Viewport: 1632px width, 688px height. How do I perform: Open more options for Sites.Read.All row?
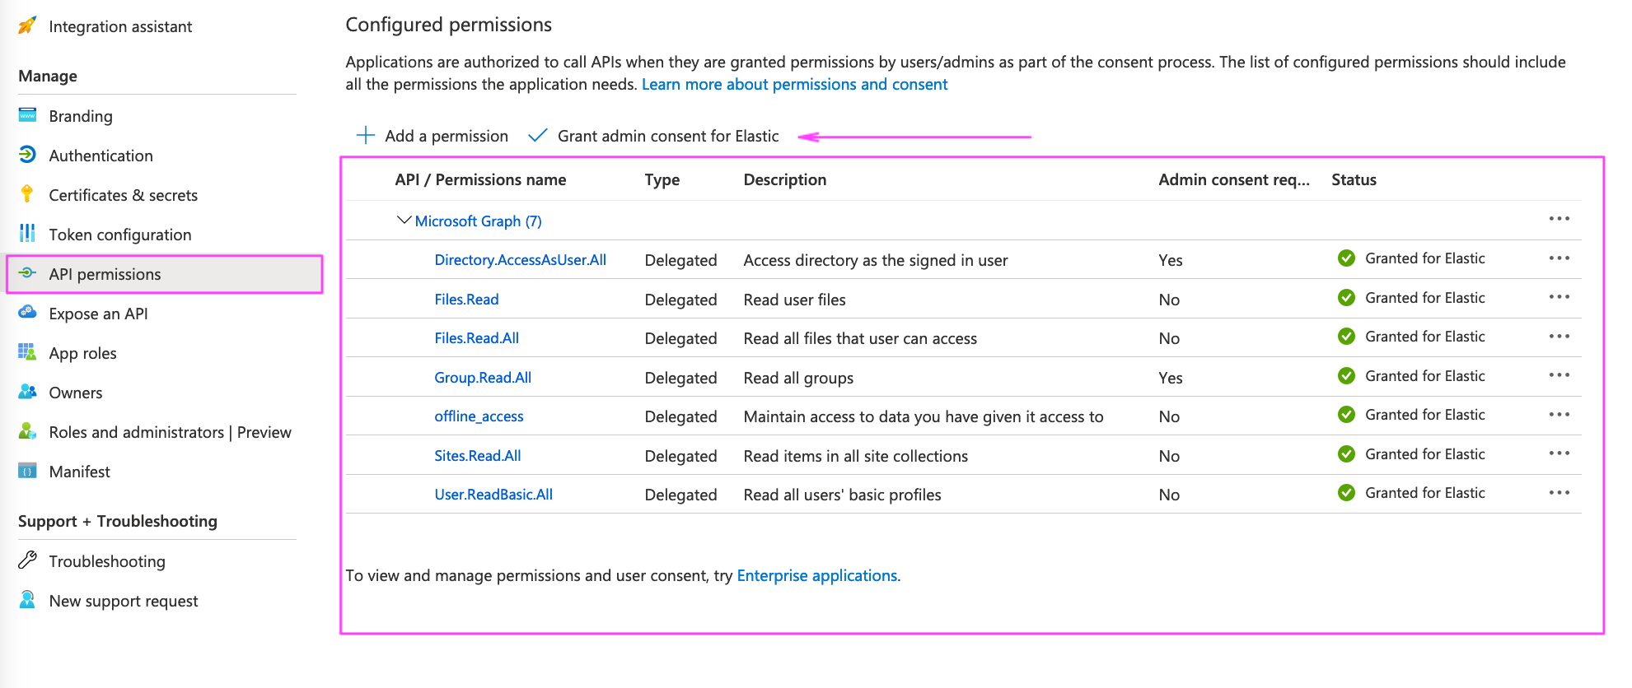coord(1559,453)
